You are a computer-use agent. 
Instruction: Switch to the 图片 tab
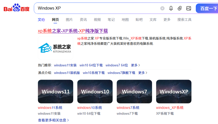click(x=69, y=20)
